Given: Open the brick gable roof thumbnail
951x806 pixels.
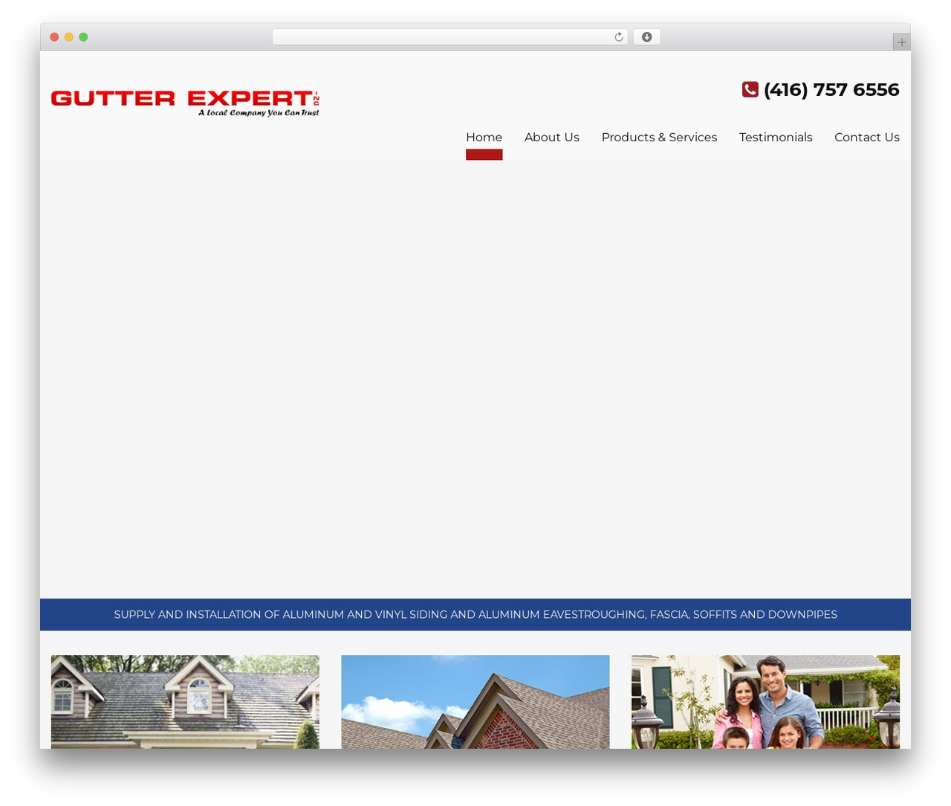Looking at the screenshot, I should point(475,701).
